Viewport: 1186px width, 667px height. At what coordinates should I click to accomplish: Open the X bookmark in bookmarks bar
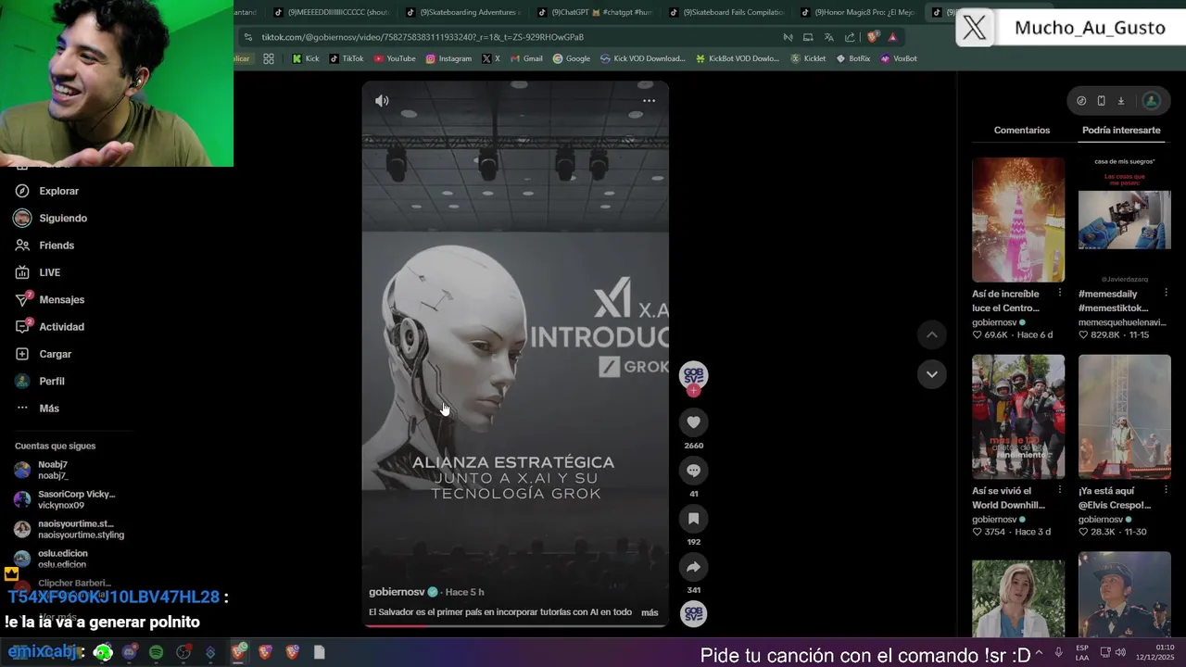click(490, 58)
